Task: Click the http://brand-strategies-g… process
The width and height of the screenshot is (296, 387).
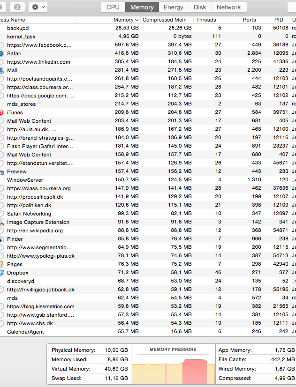Action: [x=148, y=138]
